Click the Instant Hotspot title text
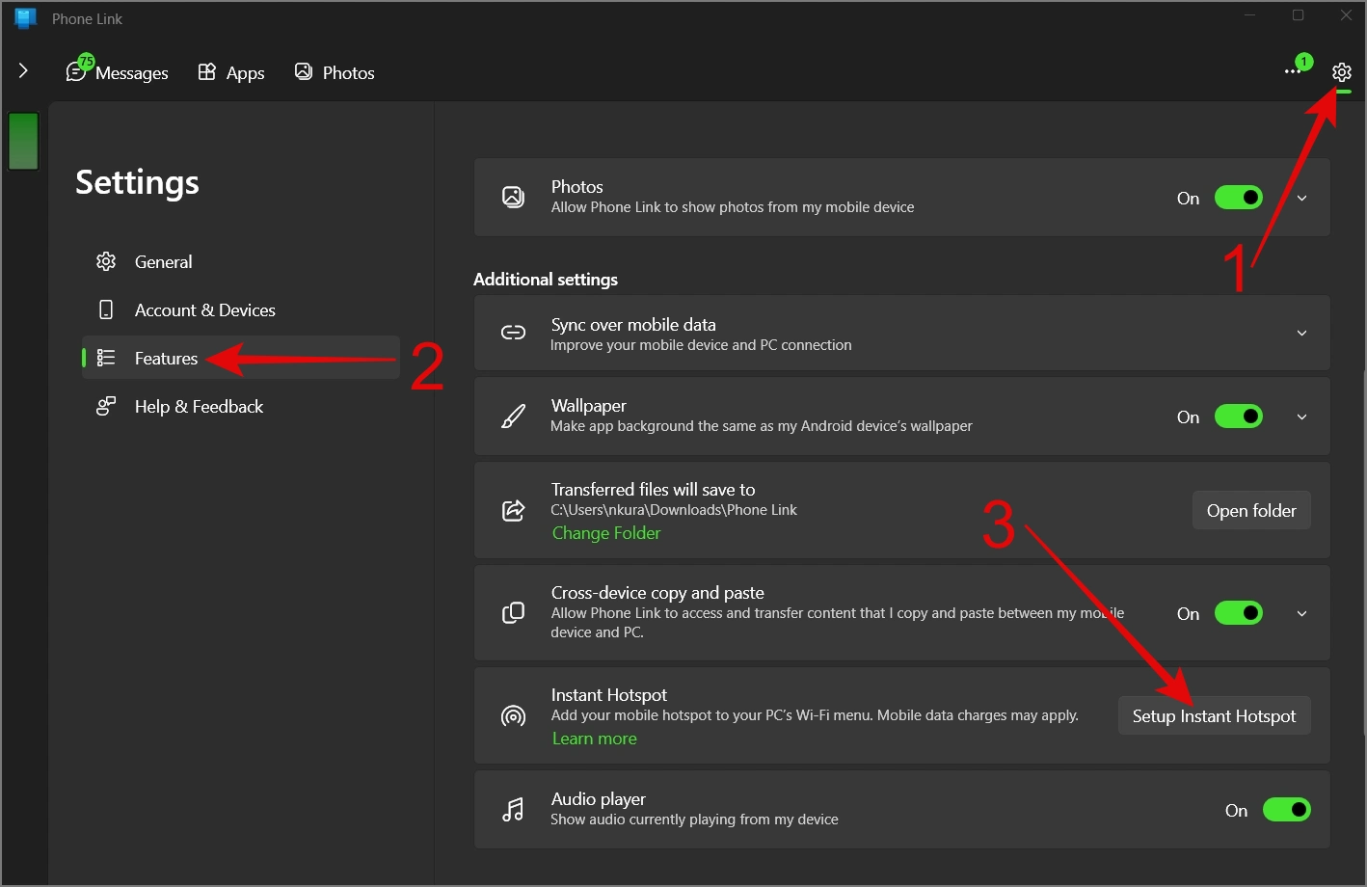1367x887 pixels. pyautogui.click(x=609, y=695)
